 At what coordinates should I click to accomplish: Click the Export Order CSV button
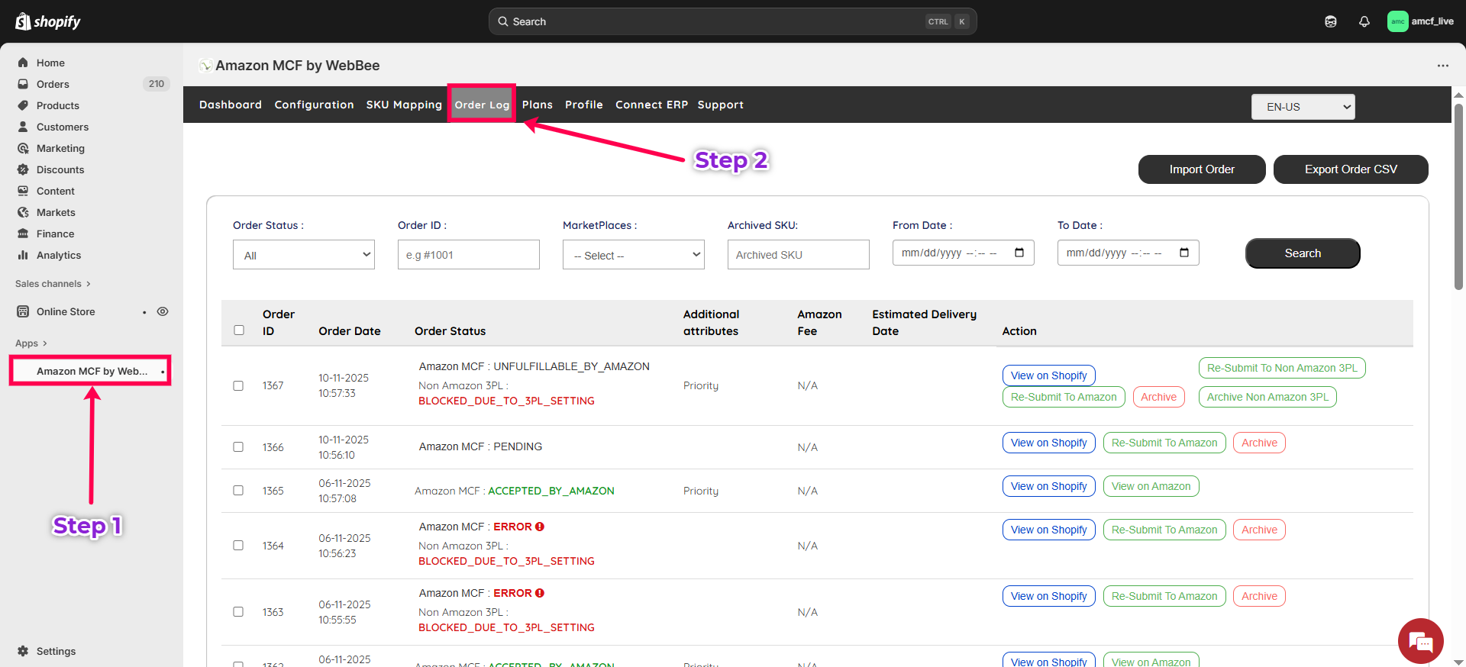point(1350,169)
